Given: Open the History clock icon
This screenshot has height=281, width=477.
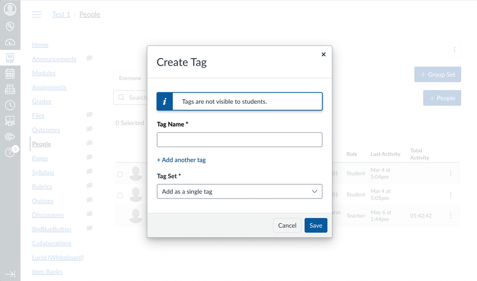Looking at the screenshot, I should pyautogui.click(x=10, y=105).
